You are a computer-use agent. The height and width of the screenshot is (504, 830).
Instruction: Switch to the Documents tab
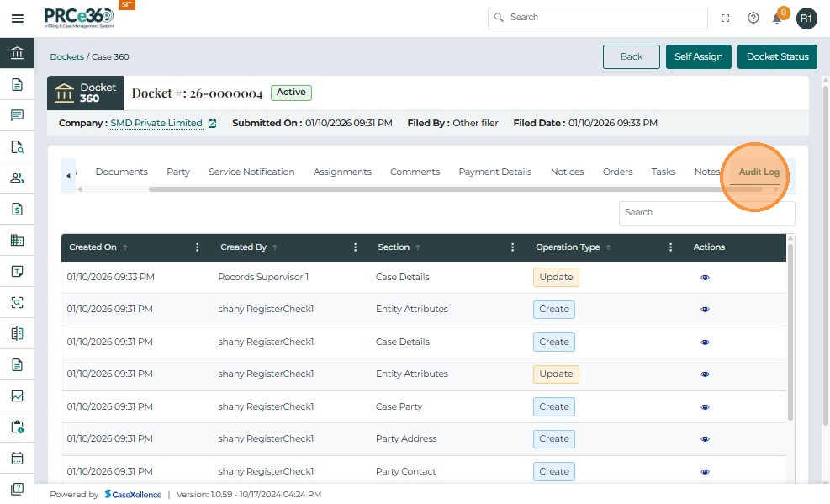121,172
